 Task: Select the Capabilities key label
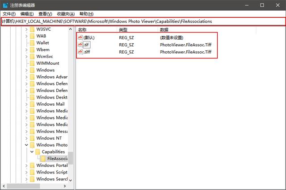[x=53, y=152]
